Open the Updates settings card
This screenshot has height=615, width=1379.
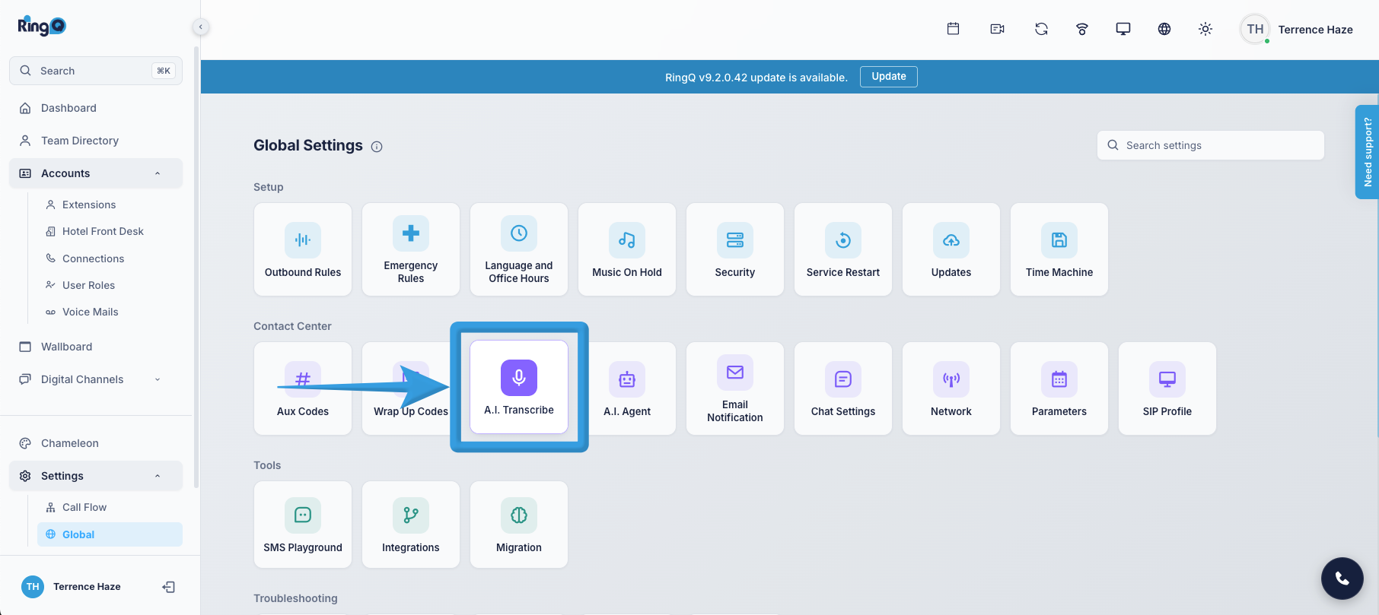(951, 249)
